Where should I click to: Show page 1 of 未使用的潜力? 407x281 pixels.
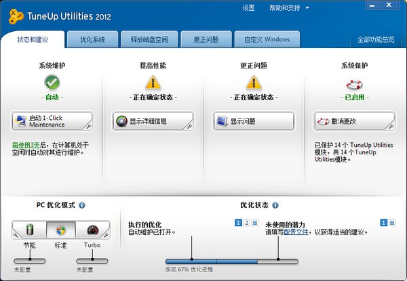(x=384, y=223)
